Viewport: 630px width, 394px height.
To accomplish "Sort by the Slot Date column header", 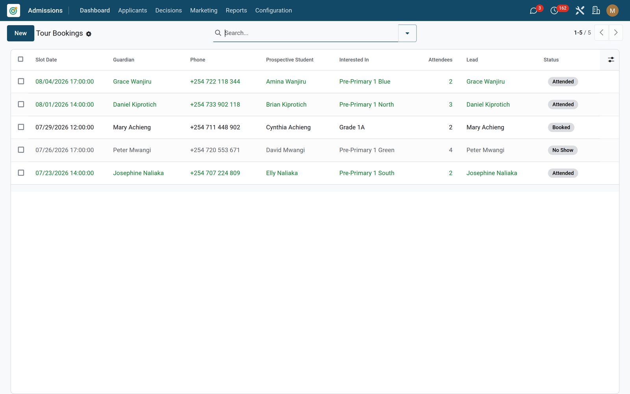I will 46,60.
